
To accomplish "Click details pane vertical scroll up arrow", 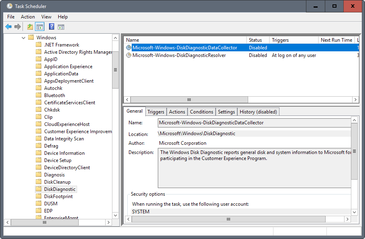I will (354, 120).
